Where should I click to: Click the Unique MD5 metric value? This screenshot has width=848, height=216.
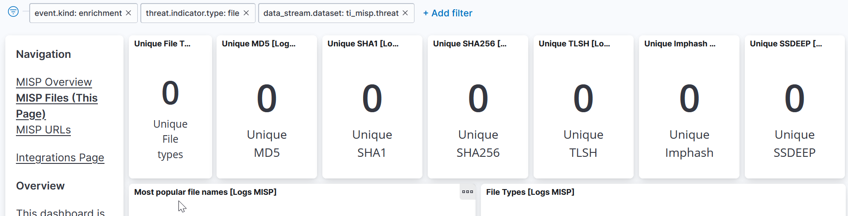[x=267, y=99]
